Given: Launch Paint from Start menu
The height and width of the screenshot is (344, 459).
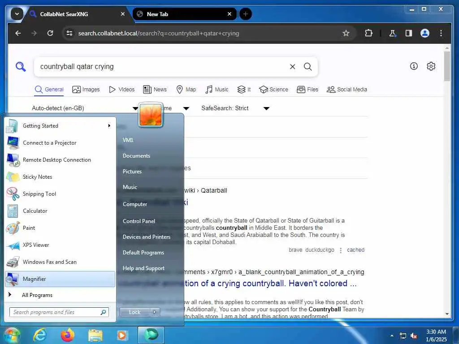Looking at the screenshot, I should tap(60, 228).
